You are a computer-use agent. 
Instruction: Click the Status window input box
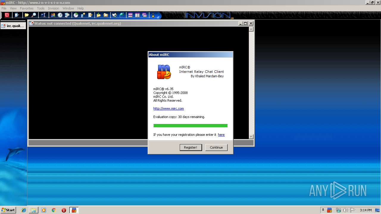(x=141, y=143)
